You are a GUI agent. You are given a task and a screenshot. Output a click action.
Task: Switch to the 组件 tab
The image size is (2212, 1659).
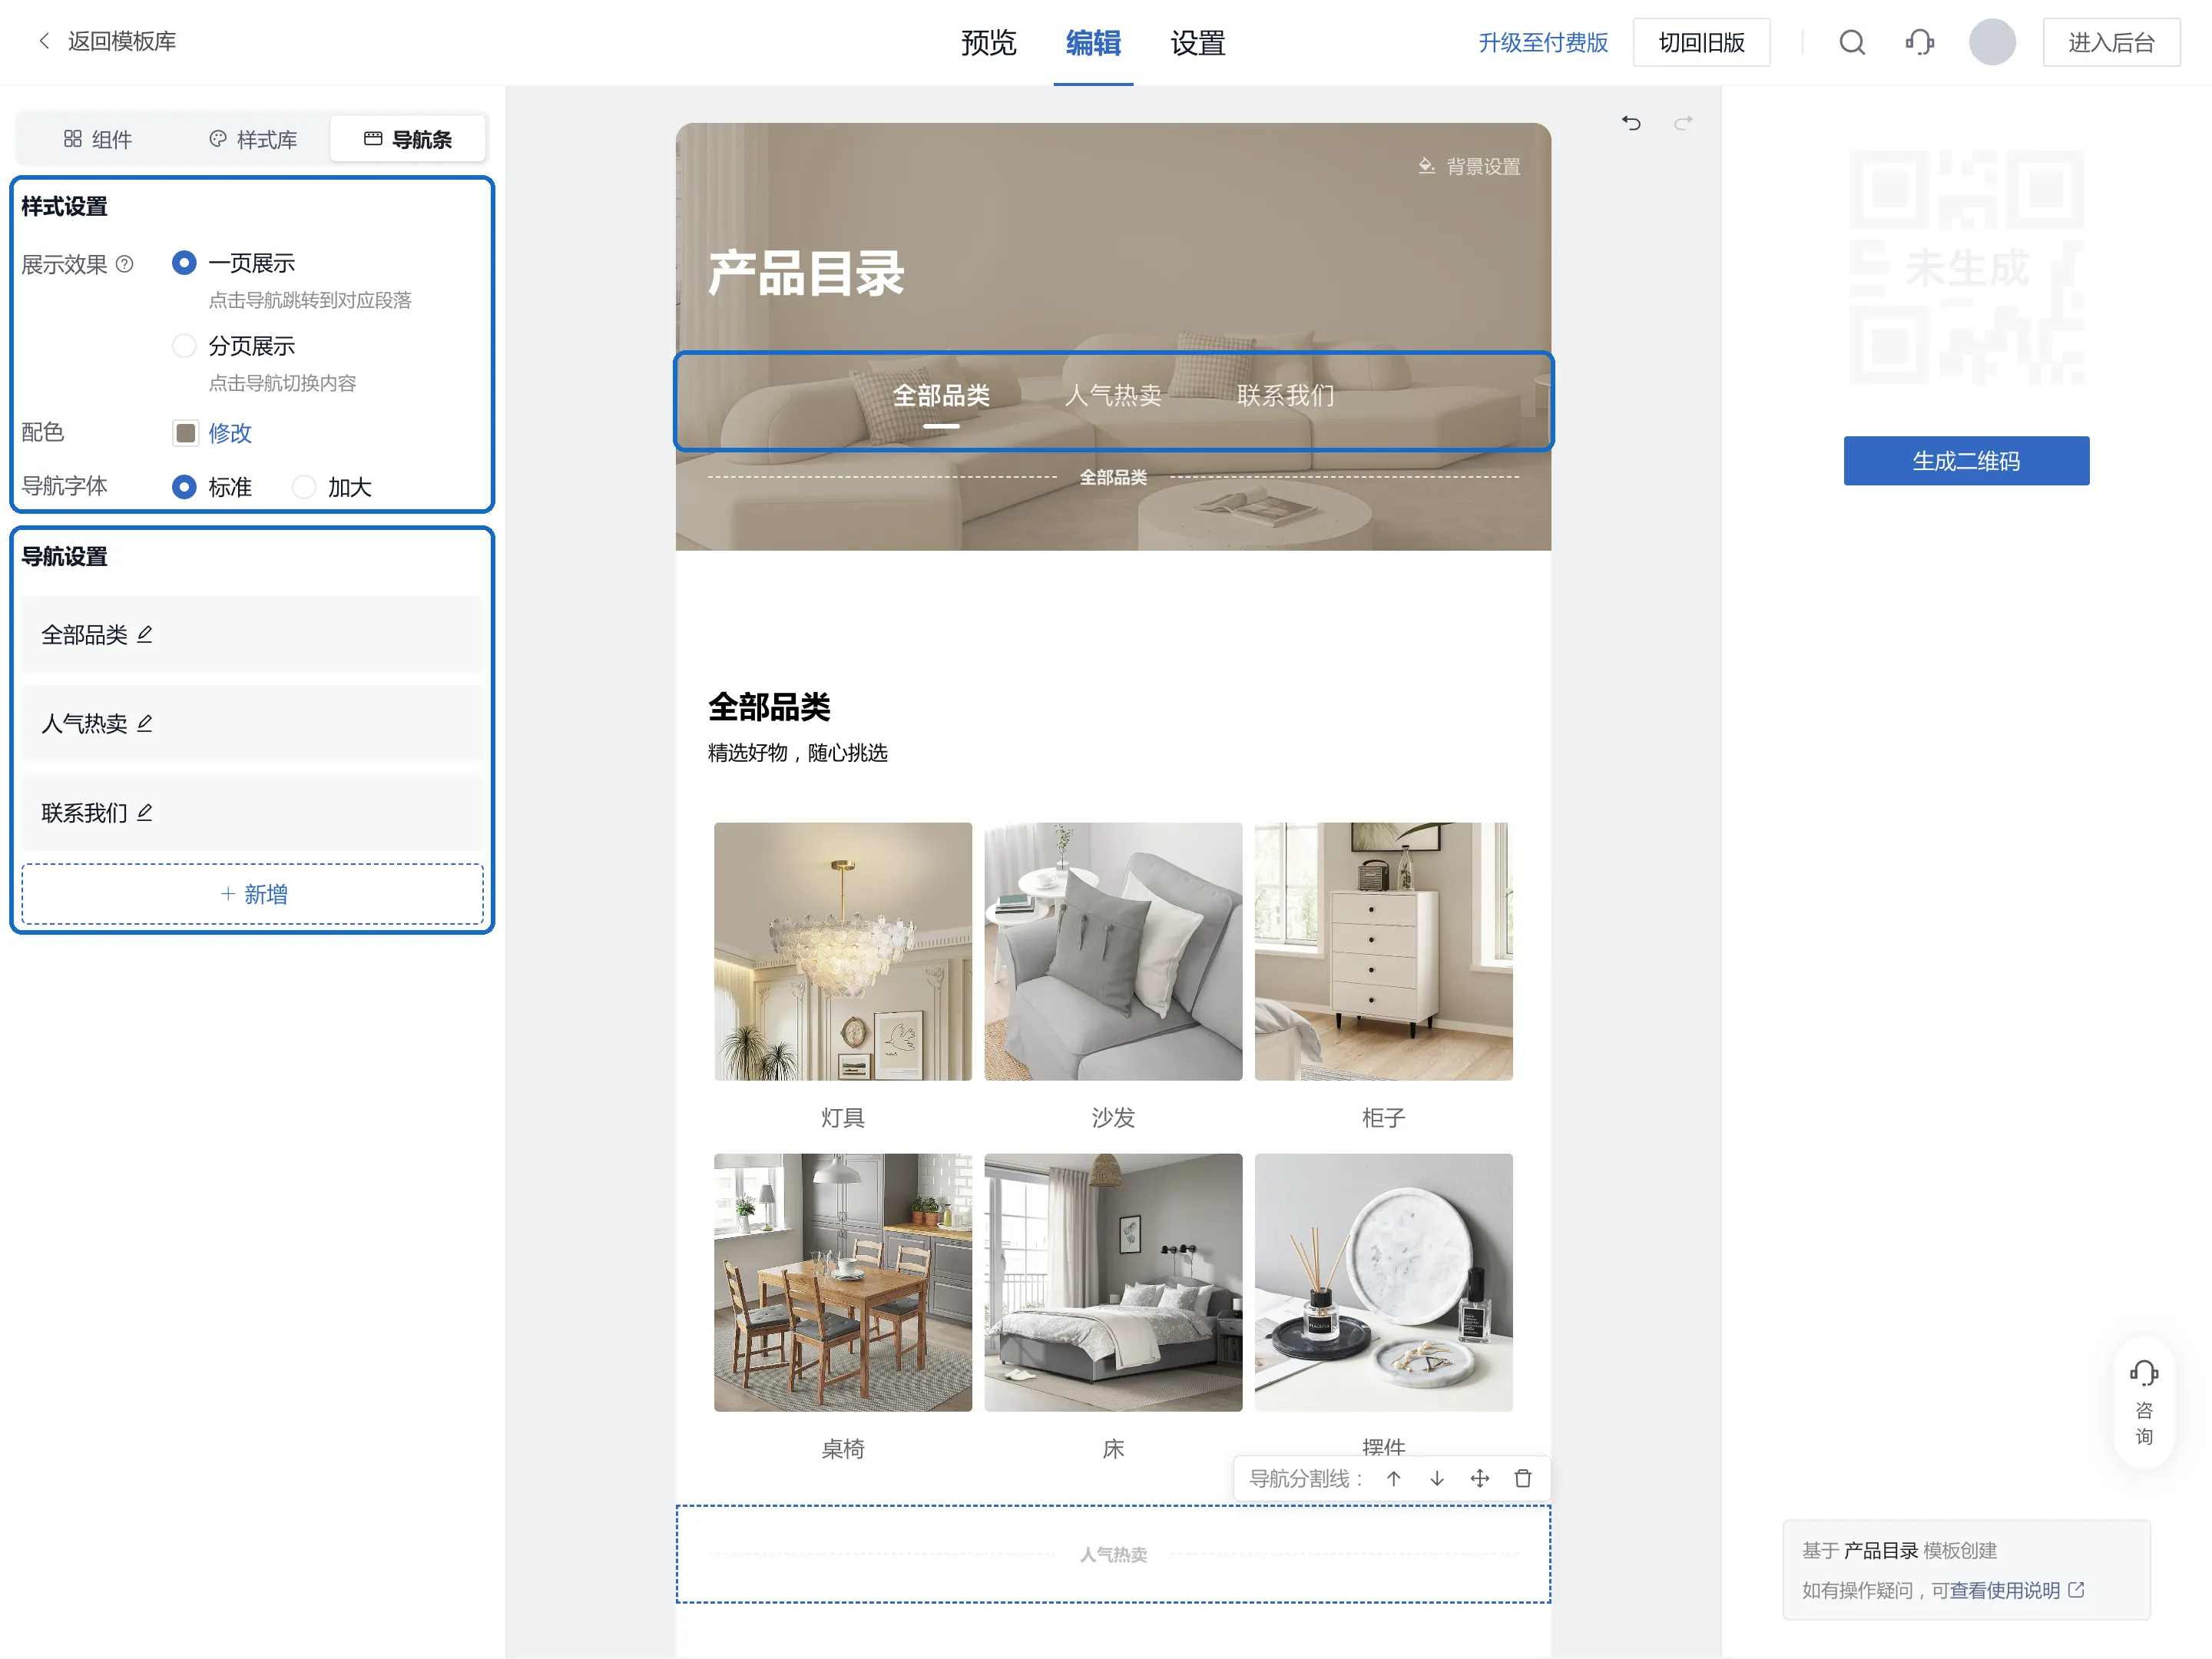(97, 139)
